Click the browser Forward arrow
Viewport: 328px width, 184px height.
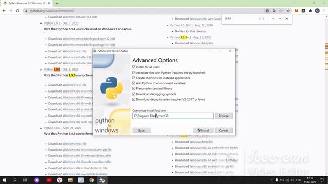[x=11, y=11]
